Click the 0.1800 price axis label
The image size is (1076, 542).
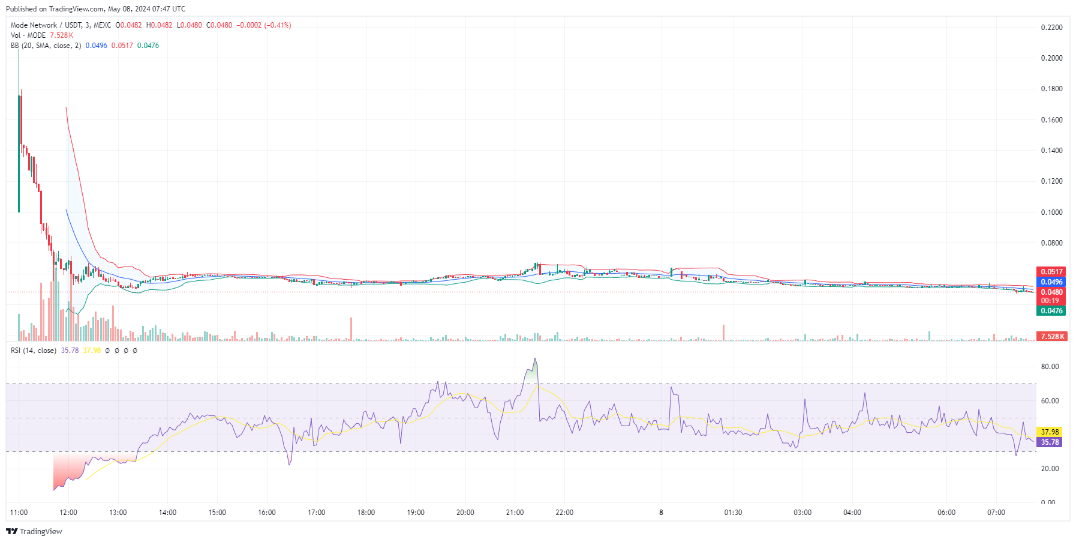coord(1051,89)
